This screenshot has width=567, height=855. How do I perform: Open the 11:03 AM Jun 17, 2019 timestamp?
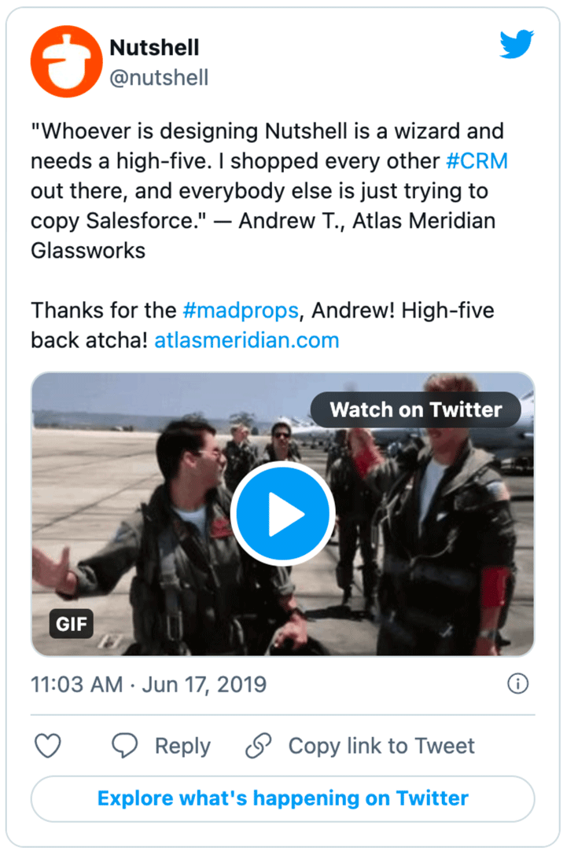(x=149, y=684)
